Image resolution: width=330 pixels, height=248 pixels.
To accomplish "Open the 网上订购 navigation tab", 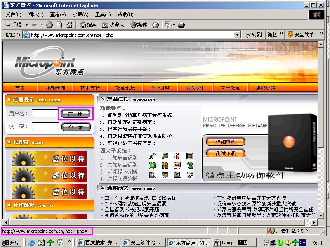I will [x=160, y=88].
